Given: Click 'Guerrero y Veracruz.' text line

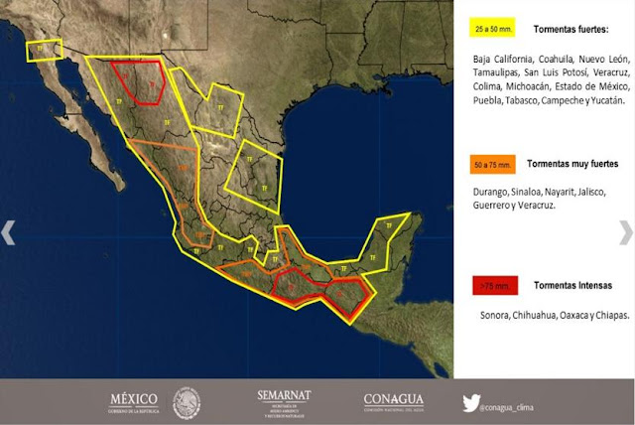Looking at the screenshot, I should coord(514,205).
